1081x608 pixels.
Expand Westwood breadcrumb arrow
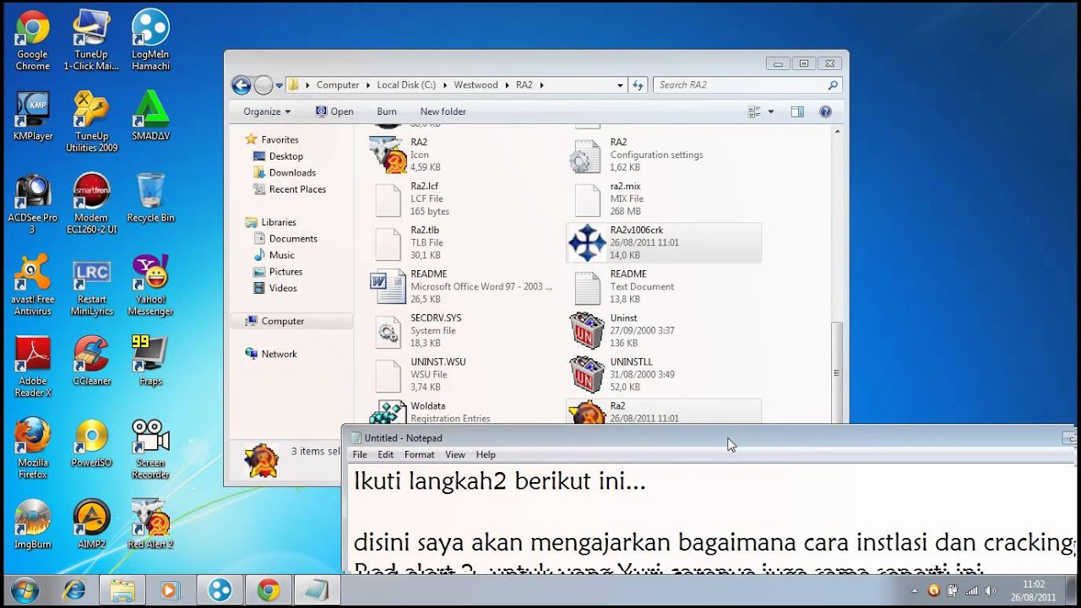tap(507, 85)
